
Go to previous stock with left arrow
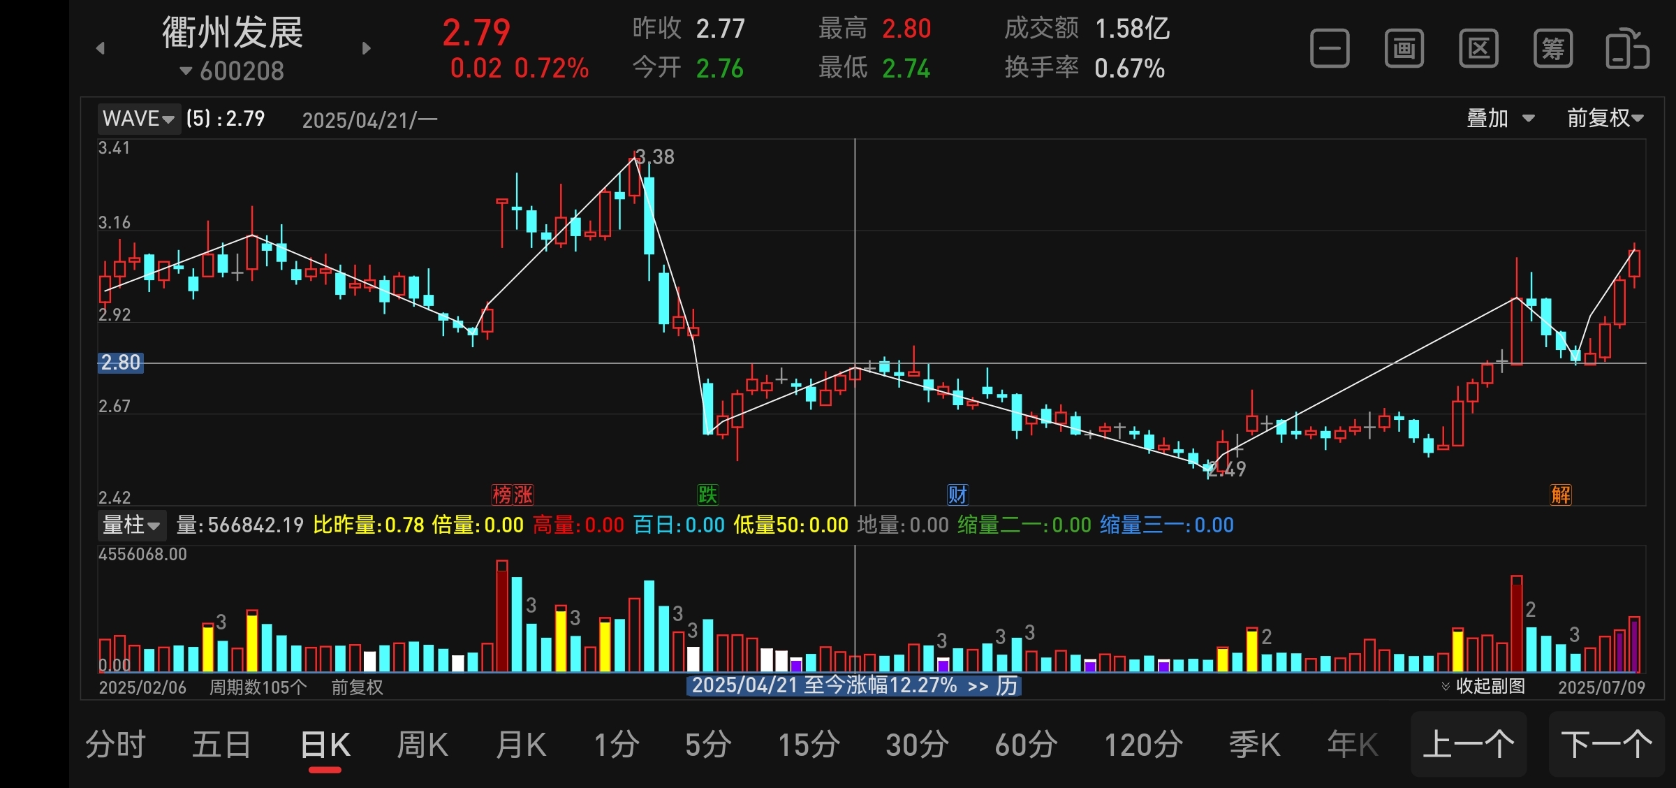pyautogui.click(x=101, y=48)
